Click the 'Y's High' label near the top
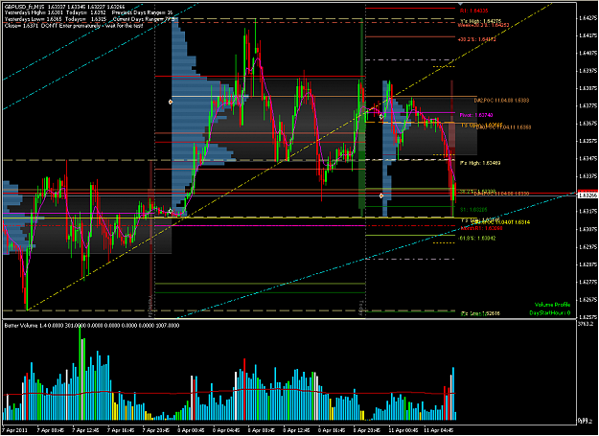This screenshot has width=599, height=436. click(480, 21)
